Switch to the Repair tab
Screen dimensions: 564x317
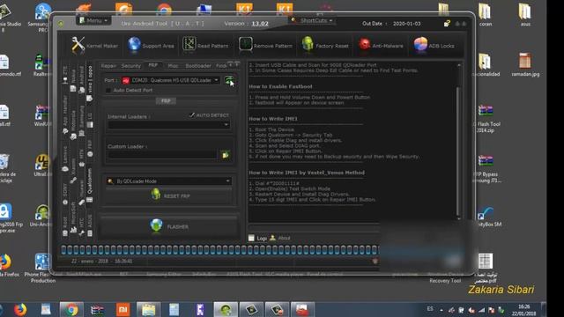pyautogui.click(x=108, y=66)
